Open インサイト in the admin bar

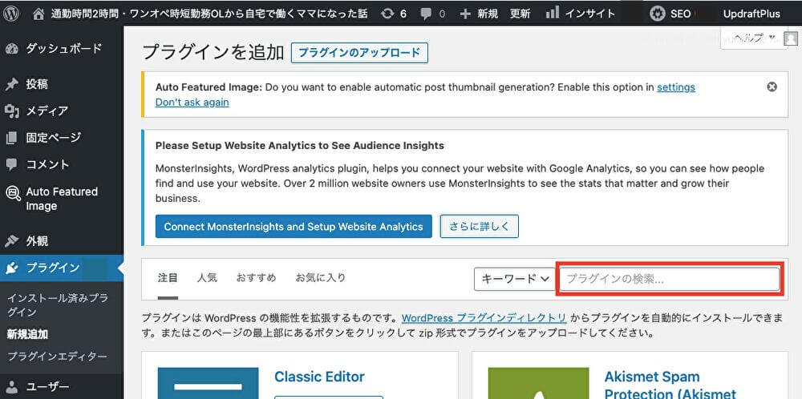tap(590, 14)
